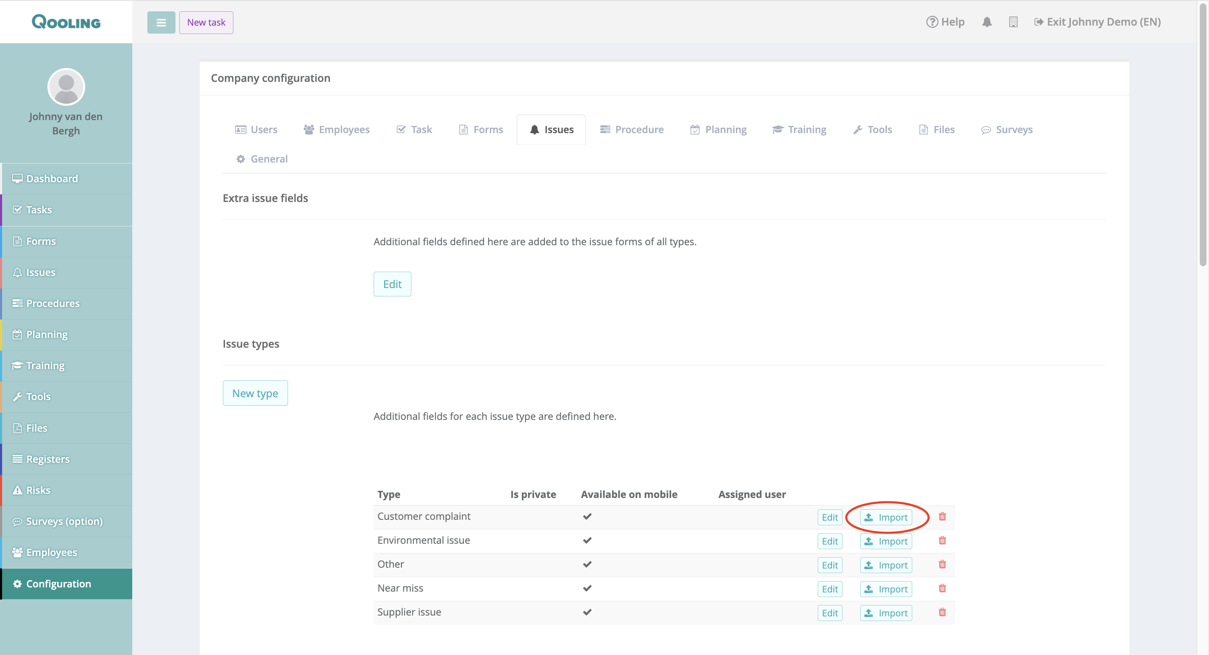Open the notifications bell icon
Image resolution: width=1209 pixels, height=655 pixels.
pyautogui.click(x=987, y=22)
